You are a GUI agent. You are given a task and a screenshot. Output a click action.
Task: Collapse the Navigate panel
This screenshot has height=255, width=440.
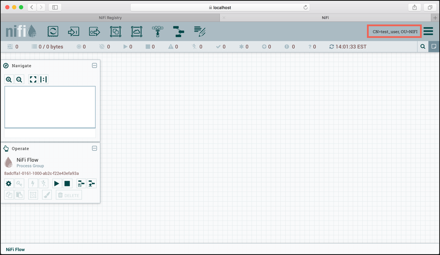point(94,65)
